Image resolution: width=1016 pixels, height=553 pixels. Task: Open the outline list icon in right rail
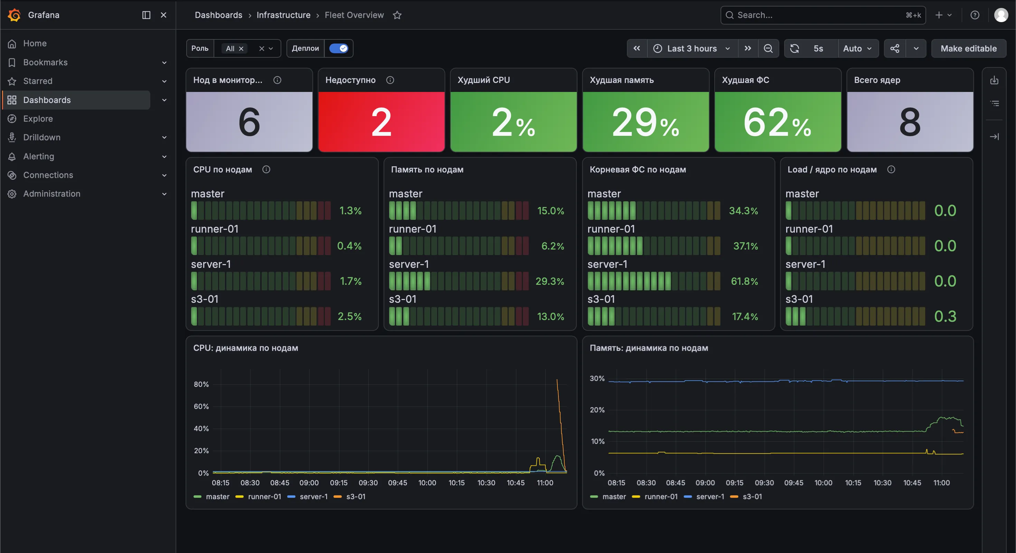point(994,103)
